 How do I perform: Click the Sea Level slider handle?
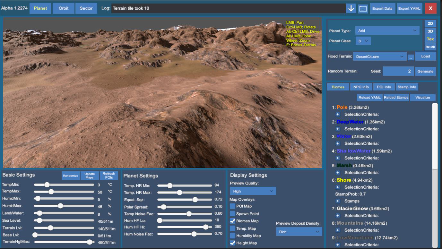tap(39, 220)
